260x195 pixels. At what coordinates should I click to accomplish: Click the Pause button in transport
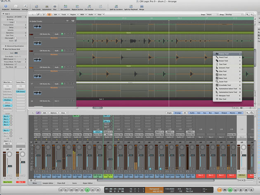click(93, 190)
